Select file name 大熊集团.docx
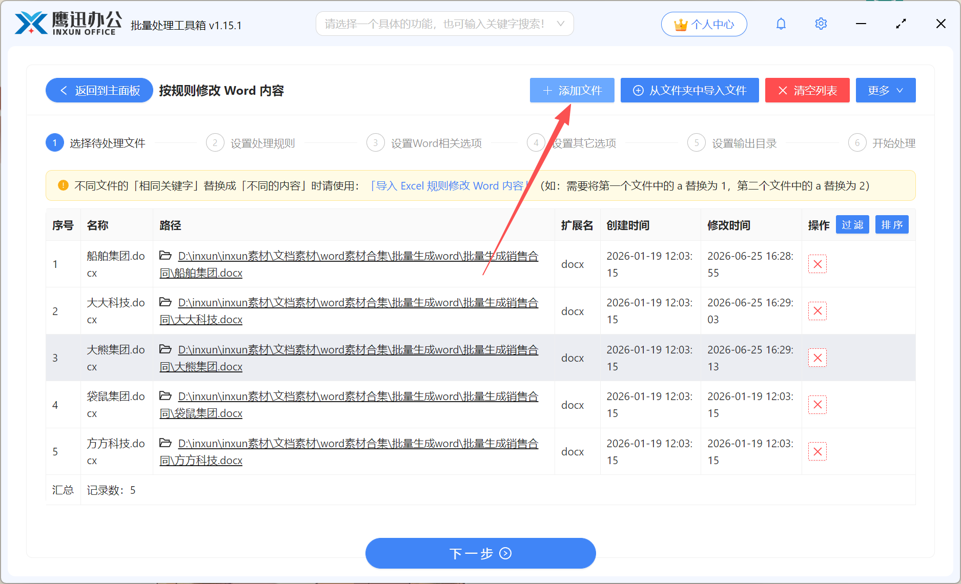The height and width of the screenshot is (584, 961). pos(116,358)
